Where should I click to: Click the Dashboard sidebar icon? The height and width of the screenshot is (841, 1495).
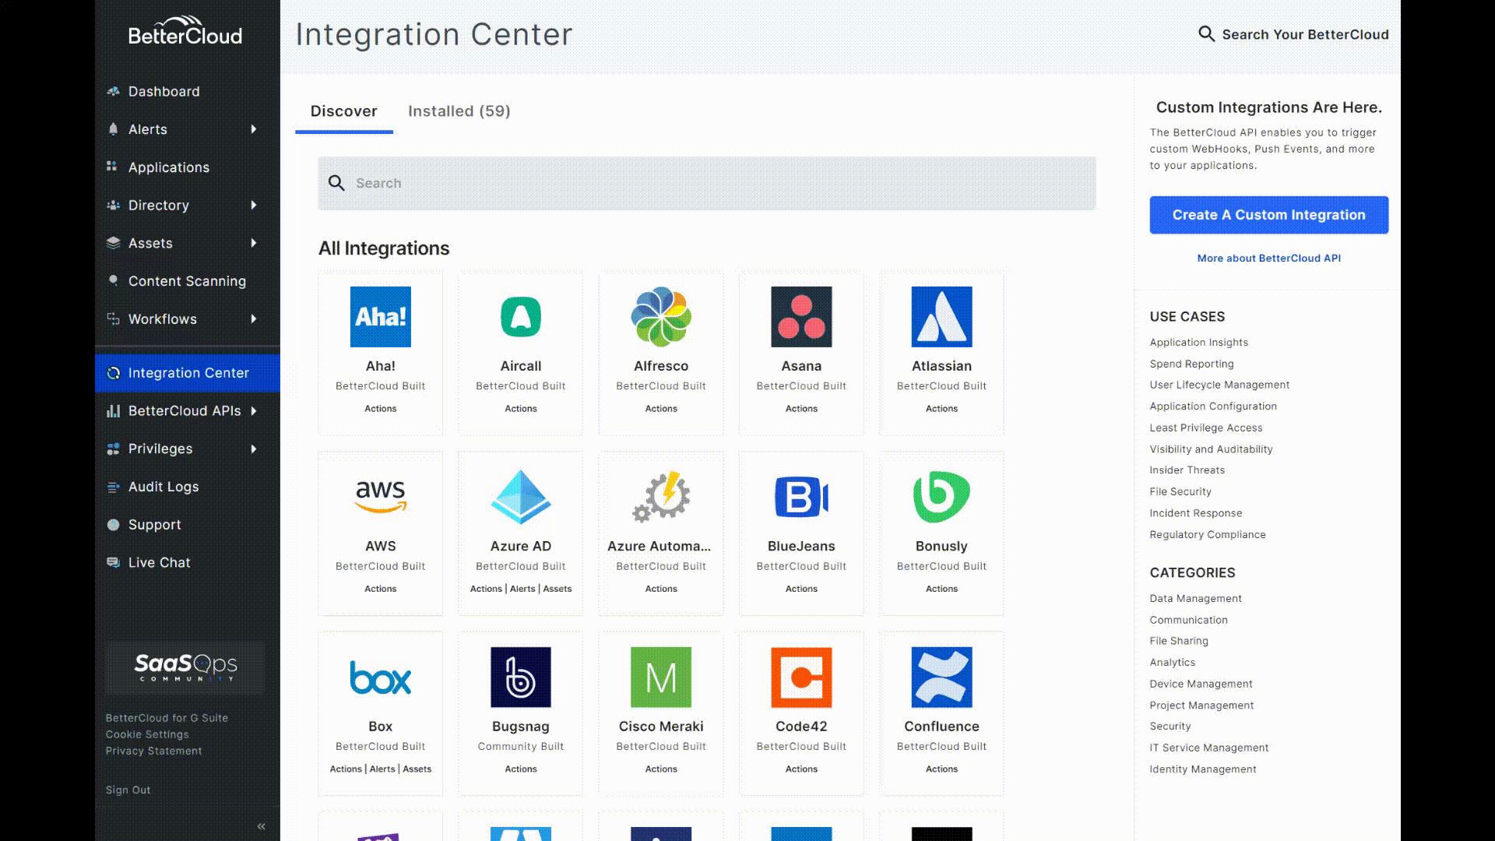click(x=113, y=91)
